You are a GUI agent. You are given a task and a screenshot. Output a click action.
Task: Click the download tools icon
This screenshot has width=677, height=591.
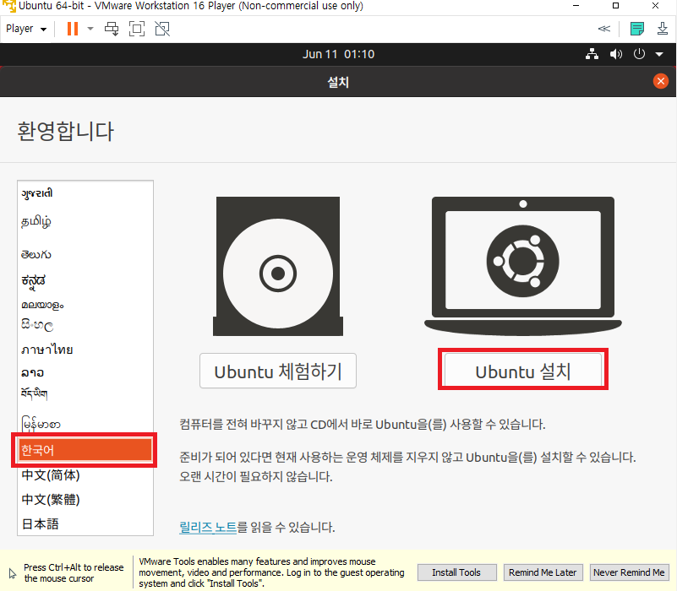tap(663, 29)
